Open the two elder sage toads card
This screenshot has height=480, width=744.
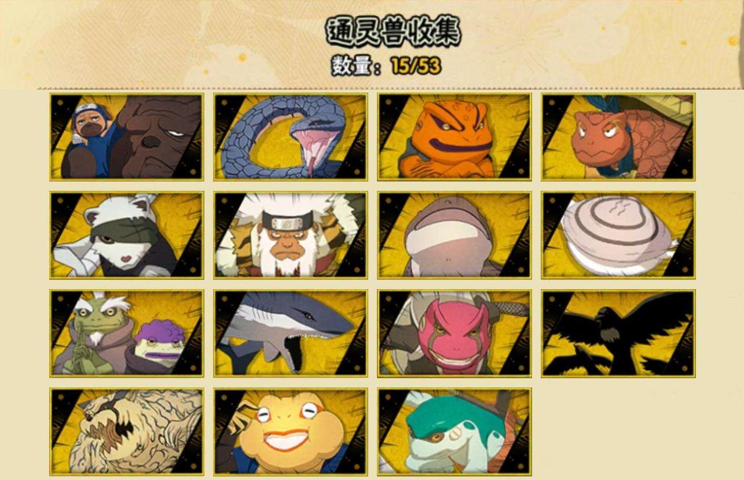click(x=126, y=334)
